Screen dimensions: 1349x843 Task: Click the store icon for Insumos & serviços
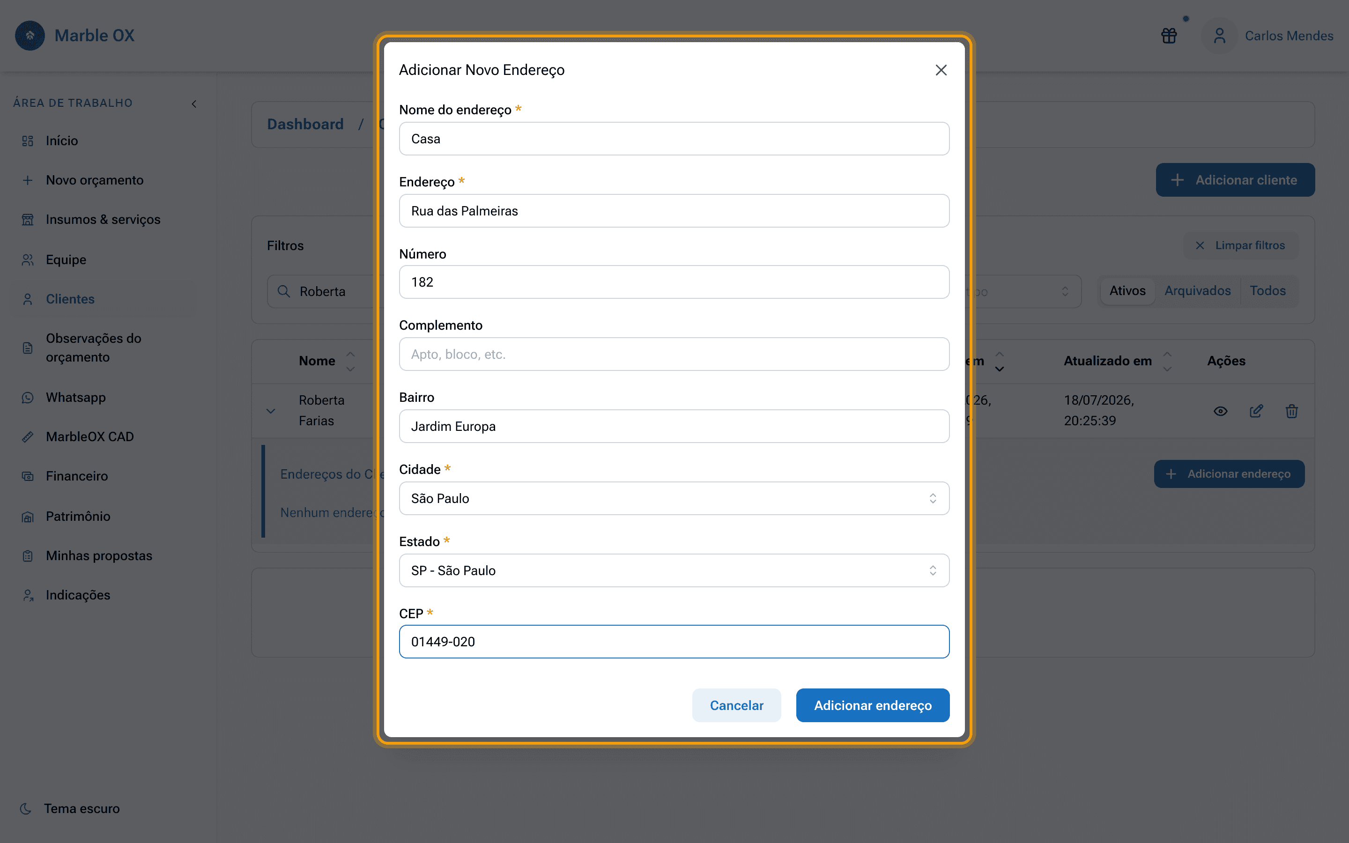[x=27, y=220]
